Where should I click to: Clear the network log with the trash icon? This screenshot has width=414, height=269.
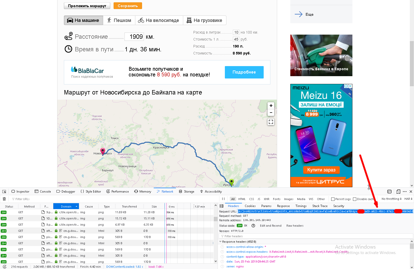tap(4, 199)
